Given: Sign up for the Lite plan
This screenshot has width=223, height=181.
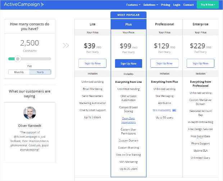Looking at the screenshot, I should click(x=92, y=63).
